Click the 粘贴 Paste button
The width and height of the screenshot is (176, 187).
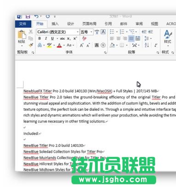[x=22, y=38]
